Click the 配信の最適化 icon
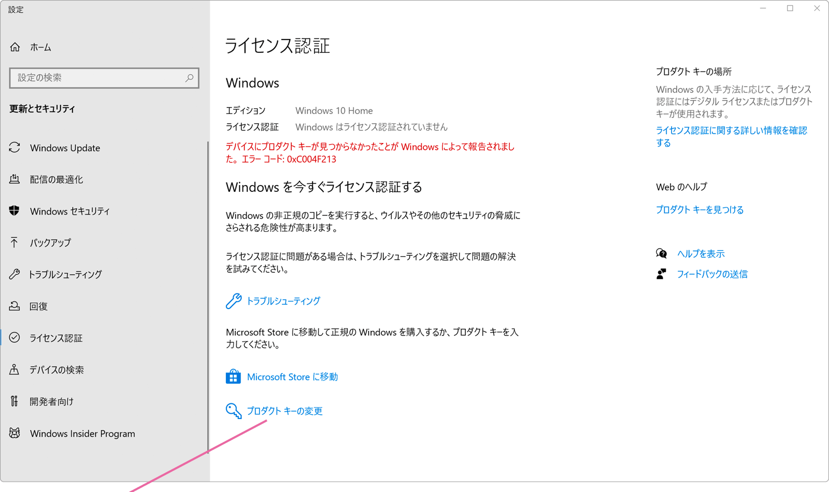The image size is (829, 492). (x=15, y=179)
